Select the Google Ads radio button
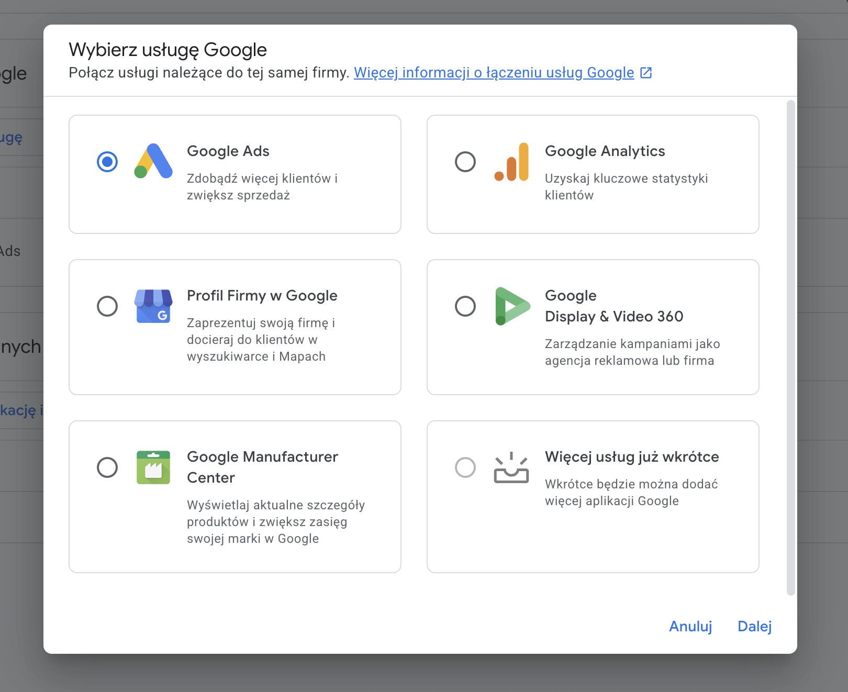 [x=107, y=162]
